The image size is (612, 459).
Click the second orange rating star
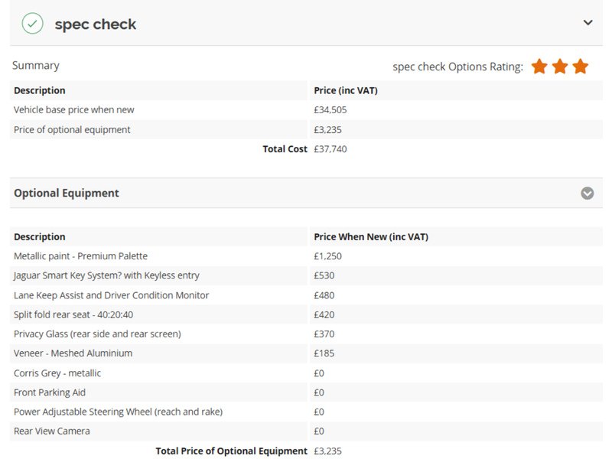pos(560,67)
